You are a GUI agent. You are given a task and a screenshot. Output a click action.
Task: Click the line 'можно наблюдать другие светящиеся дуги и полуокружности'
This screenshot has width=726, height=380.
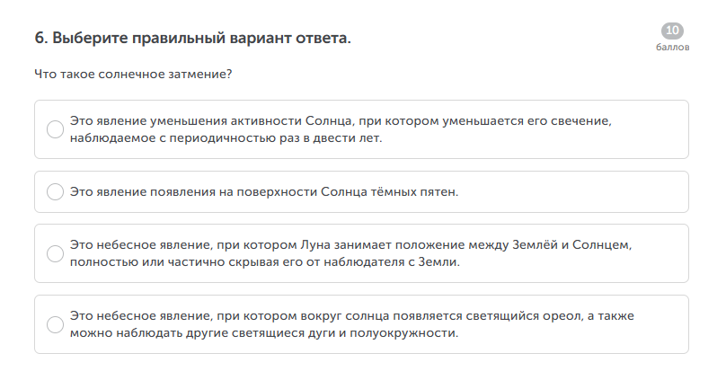pos(264,333)
